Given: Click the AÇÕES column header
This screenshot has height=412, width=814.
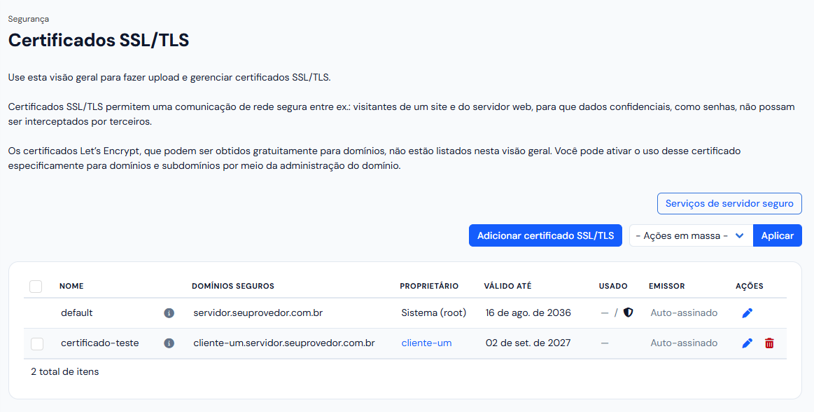Looking at the screenshot, I should pyautogui.click(x=749, y=286).
